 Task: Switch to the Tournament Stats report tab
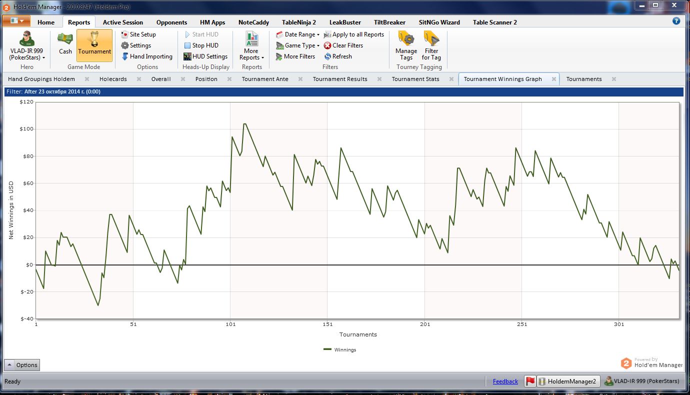pos(415,79)
